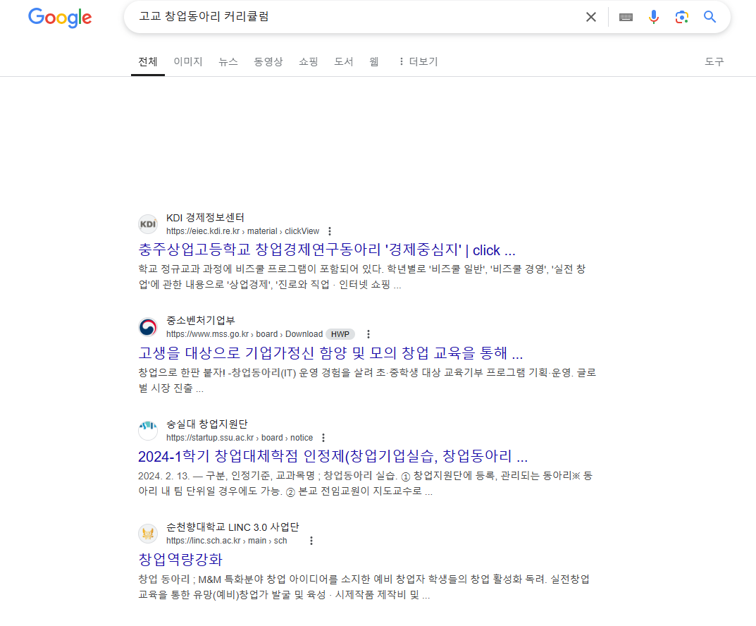The width and height of the screenshot is (756, 626).
Task: Switch to the 이미지 tab
Action: (188, 62)
